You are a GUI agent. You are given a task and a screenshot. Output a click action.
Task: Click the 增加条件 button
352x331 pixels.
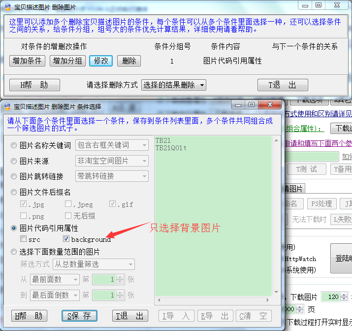coord(28,61)
